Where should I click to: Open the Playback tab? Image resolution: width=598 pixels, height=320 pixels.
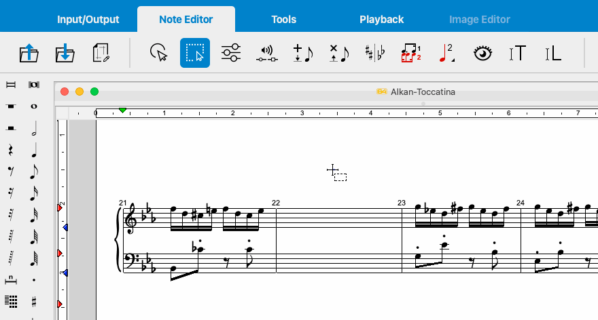[x=381, y=19]
